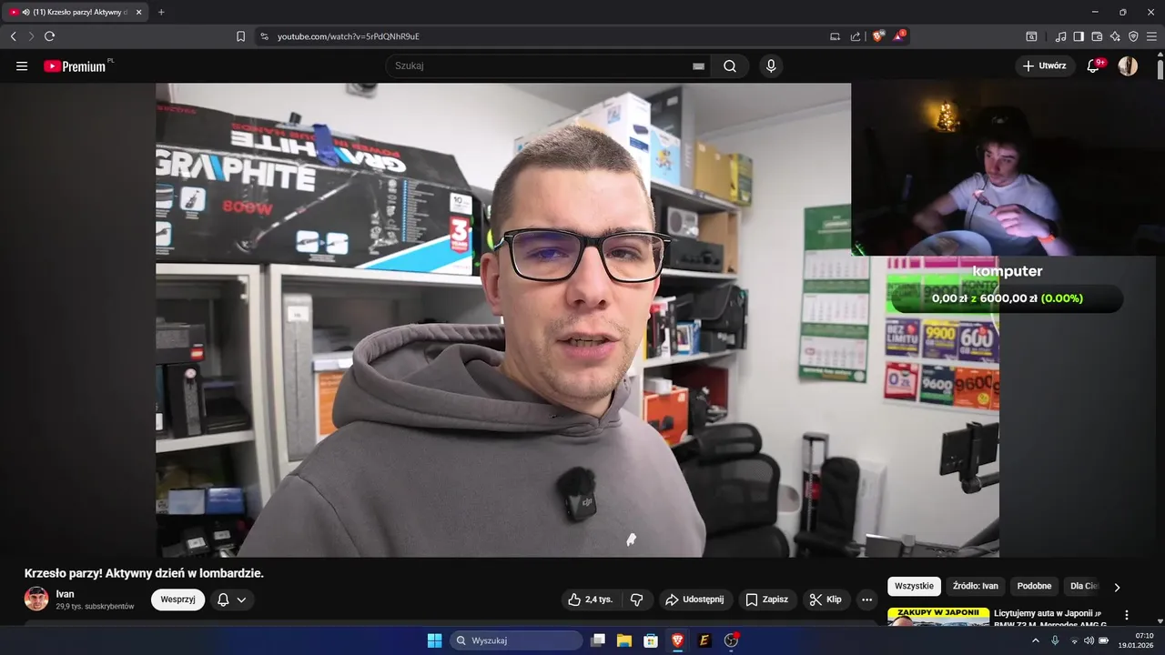Open the Brave VPN shield icon
Viewport: 1165px width, 655px height.
pyautogui.click(x=1133, y=36)
